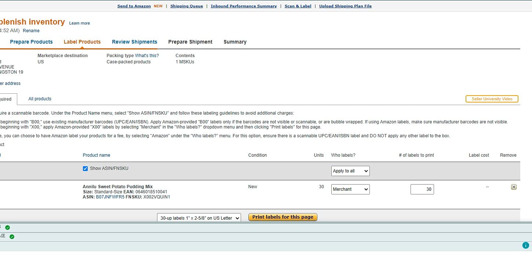Open Upload Shipping Plan File

(345, 6)
